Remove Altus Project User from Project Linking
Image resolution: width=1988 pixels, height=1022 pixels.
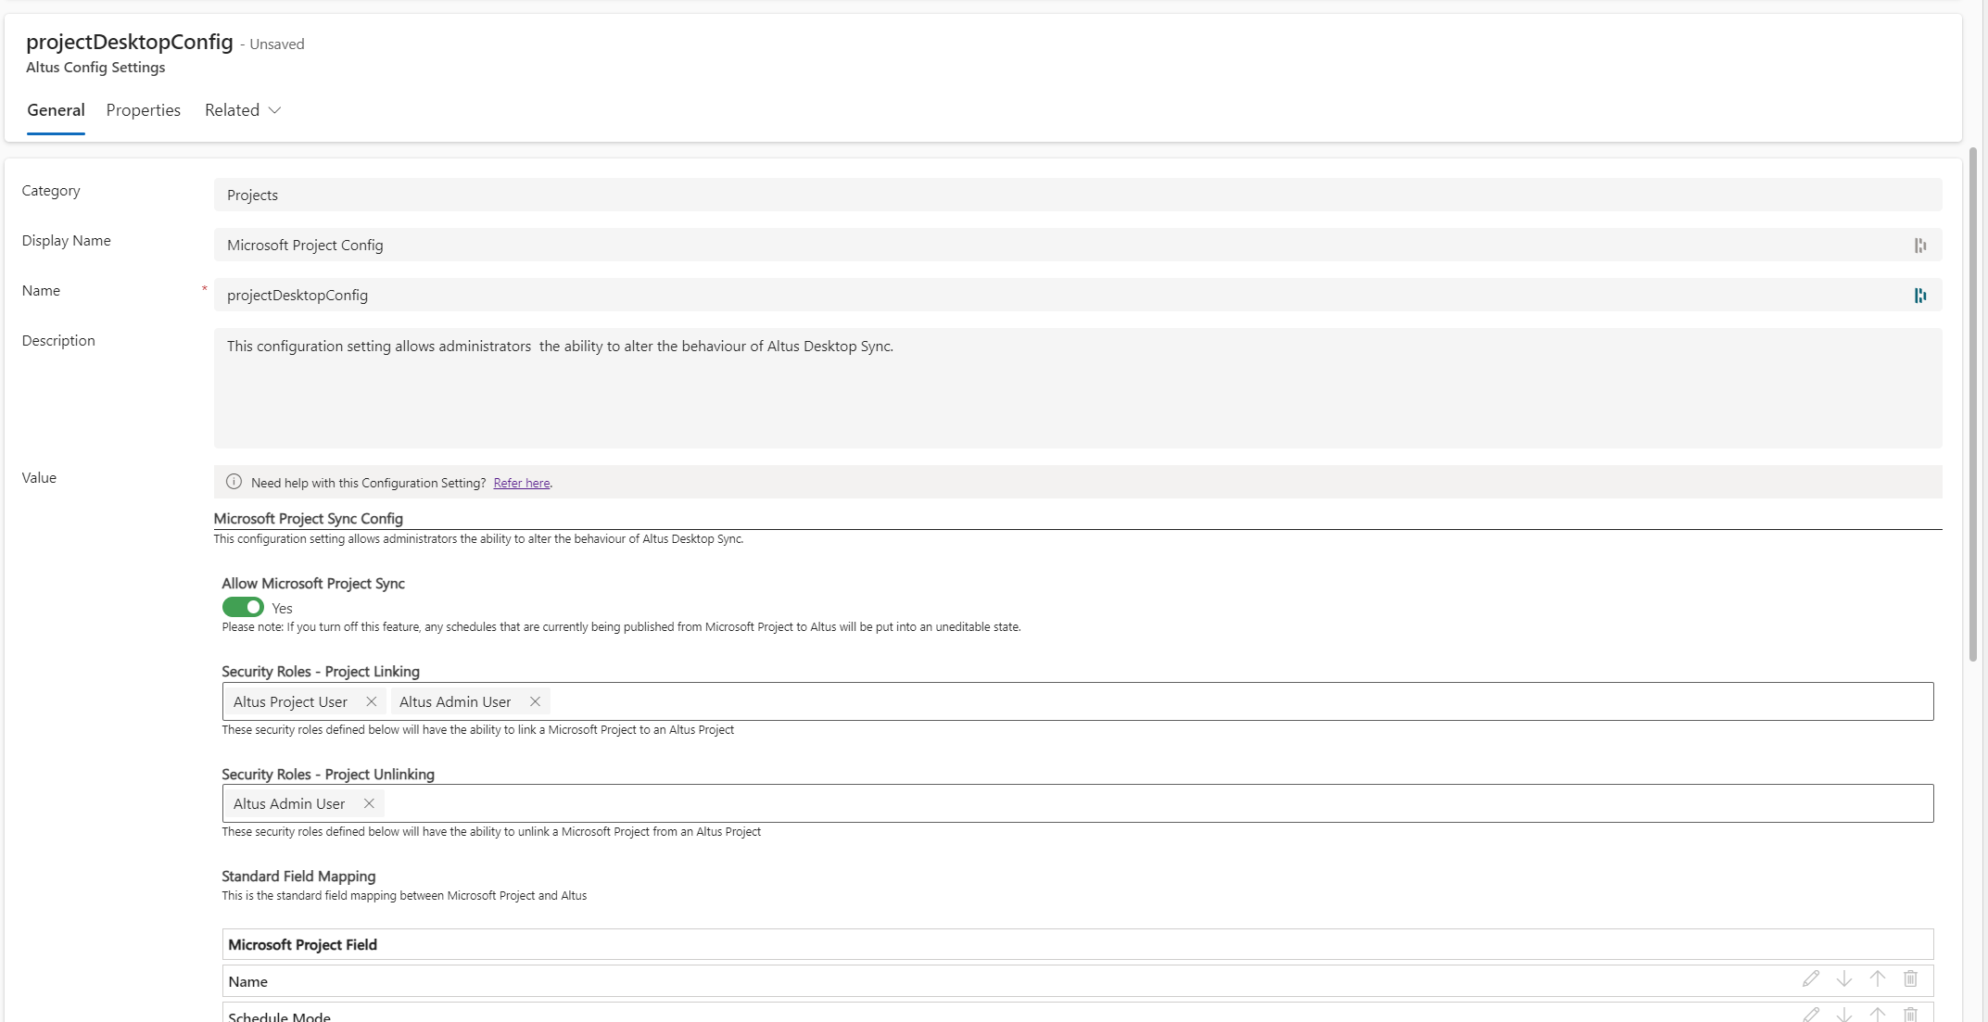371,701
